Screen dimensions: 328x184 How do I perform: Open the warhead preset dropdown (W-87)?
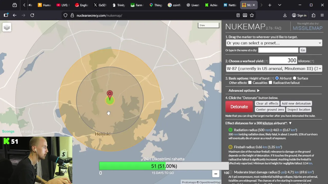[274, 68]
